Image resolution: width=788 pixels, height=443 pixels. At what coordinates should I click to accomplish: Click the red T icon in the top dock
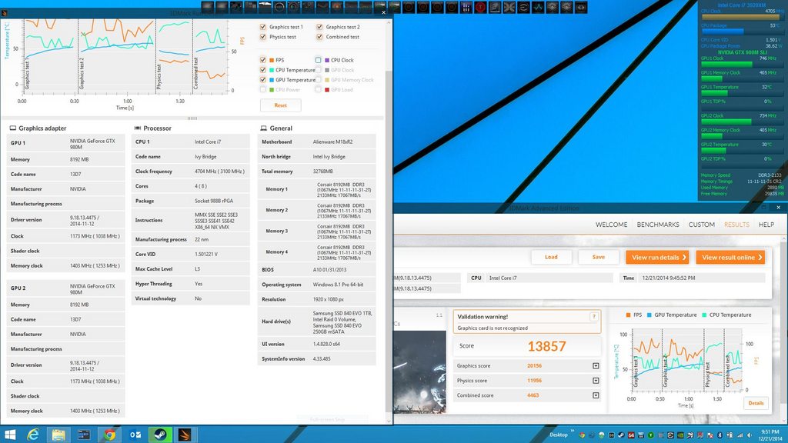480,7
